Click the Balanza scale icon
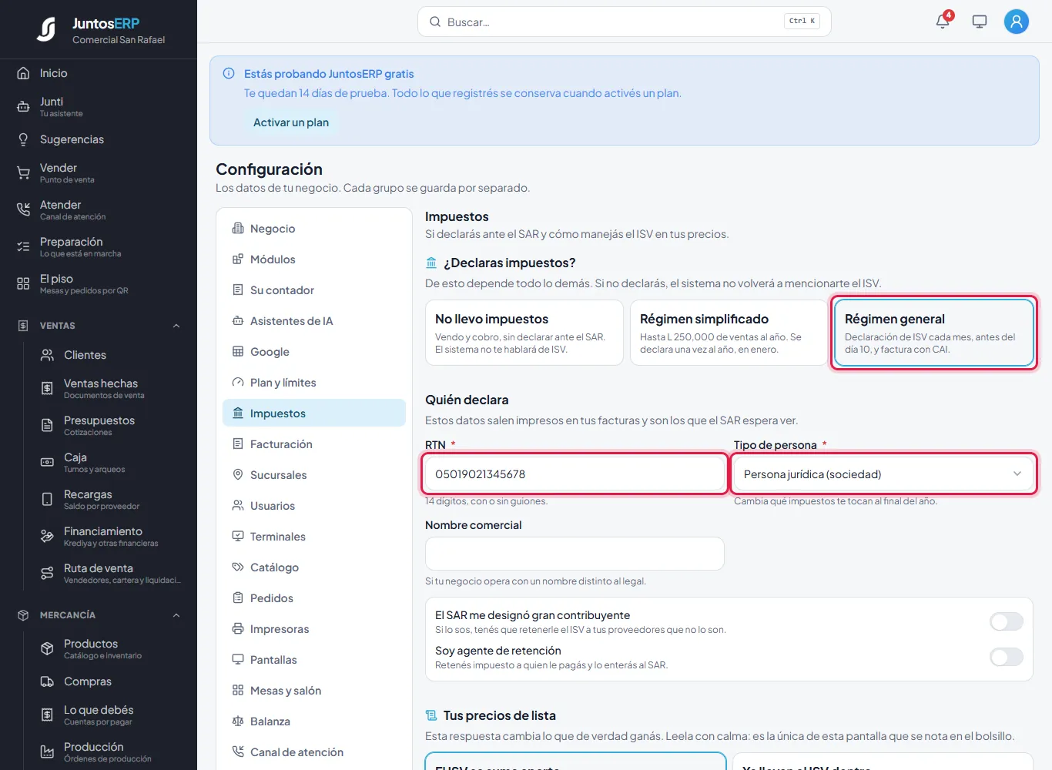The width and height of the screenshot is (1052, 770). coord(238,721)
